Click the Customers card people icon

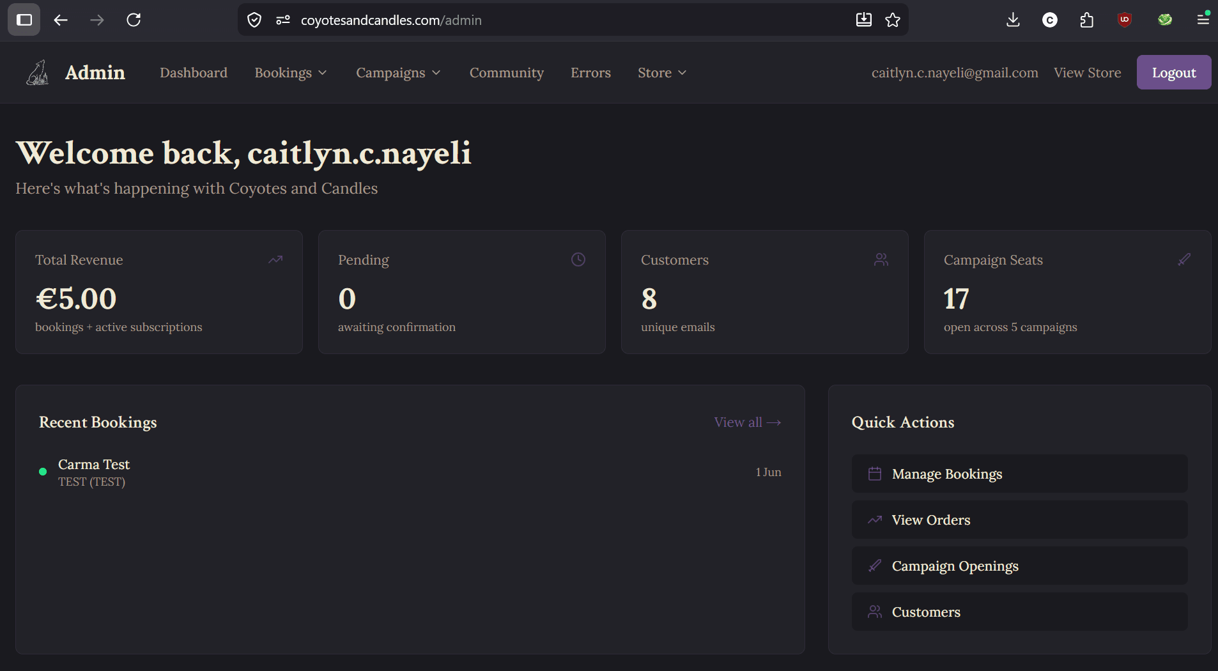point(881,259)
